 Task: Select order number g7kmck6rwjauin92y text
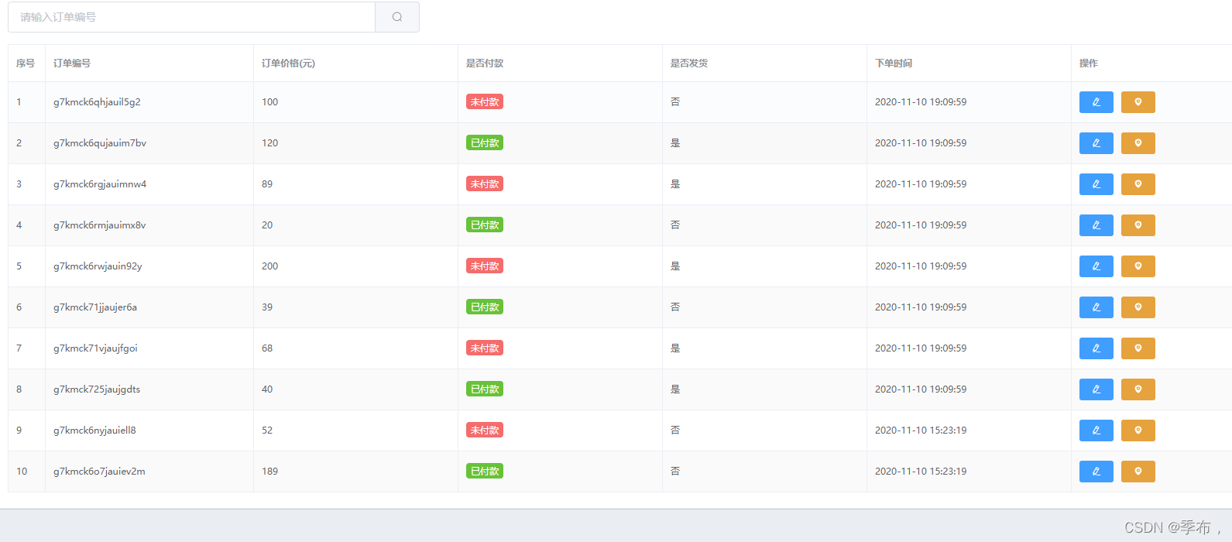tap(98, 266)
